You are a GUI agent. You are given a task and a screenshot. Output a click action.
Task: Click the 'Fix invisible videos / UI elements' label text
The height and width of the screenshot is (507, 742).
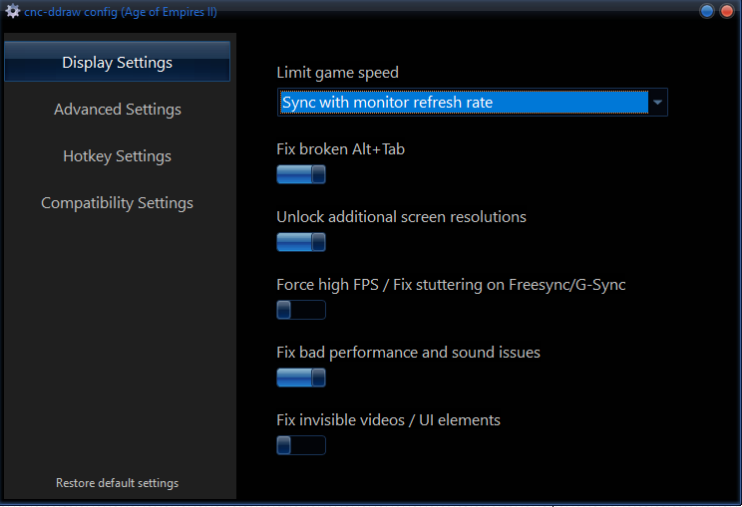[388, 420]
